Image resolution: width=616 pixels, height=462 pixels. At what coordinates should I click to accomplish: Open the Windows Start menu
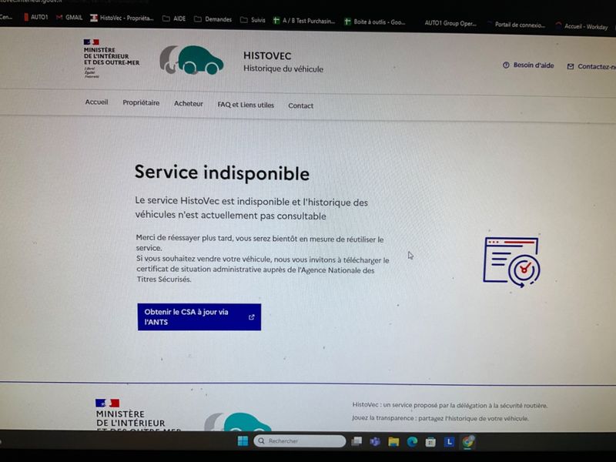tap(243, 441)
